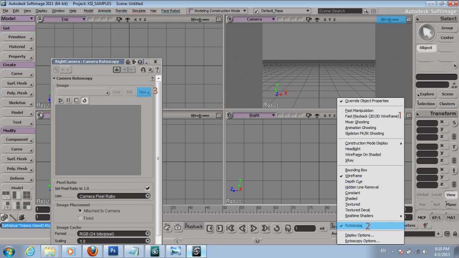The image size is (459, 258).
Task: Click the help question mark in property editor toolbar
Action: click(x=157, y=70)
